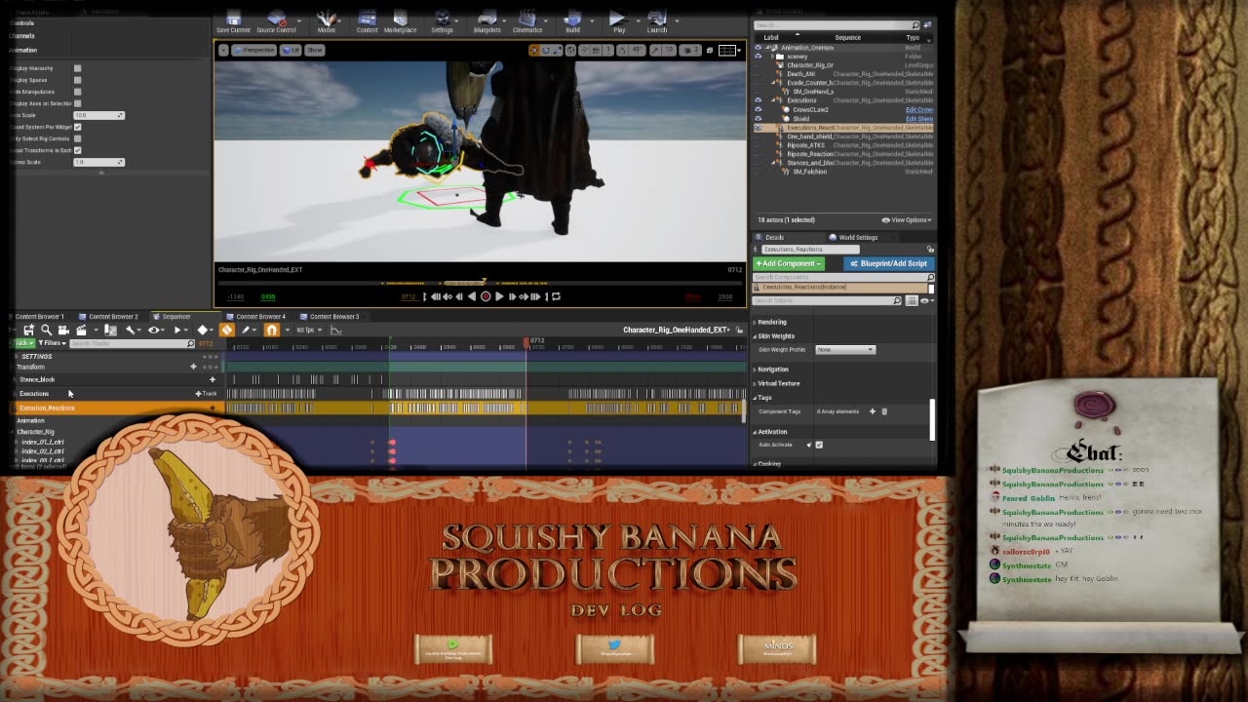The image size is (1248, 702).
Task: Click Sequencer playhead marker at 0712
Action: coord(527,342)
